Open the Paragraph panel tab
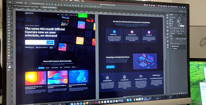Viewport: 206px width, 105px height. (x=176, y=15)
